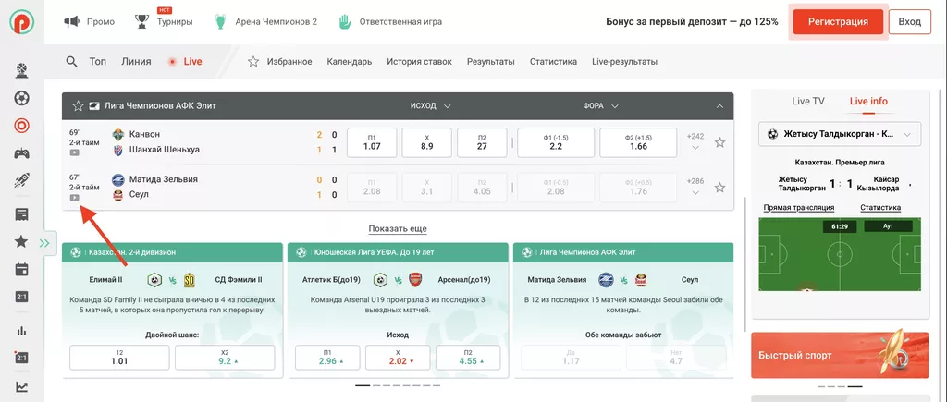Open the Линия tab
The height and width of the screenshot is (402, 947).
136,62
